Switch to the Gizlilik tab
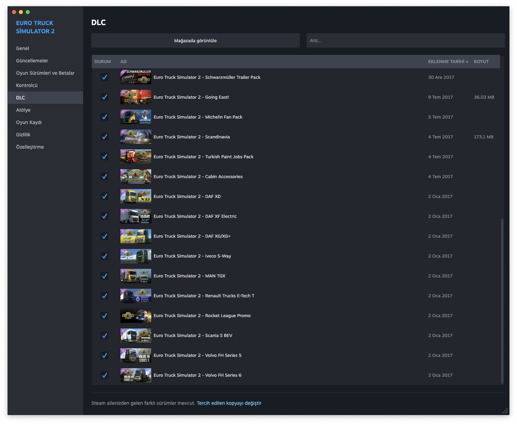517x424 pixels. click(x=45, y=135)
